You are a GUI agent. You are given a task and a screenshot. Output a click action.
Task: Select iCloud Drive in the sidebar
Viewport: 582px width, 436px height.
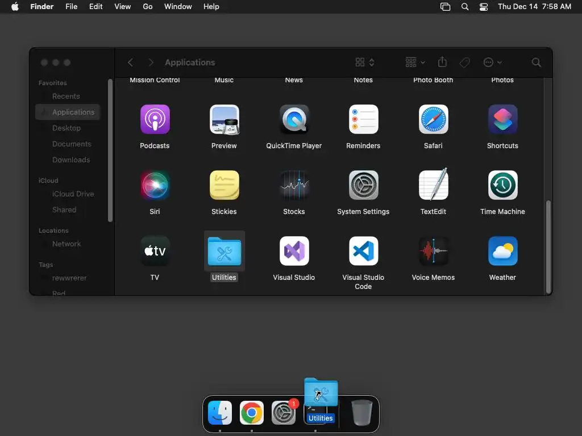click(68, 194)
